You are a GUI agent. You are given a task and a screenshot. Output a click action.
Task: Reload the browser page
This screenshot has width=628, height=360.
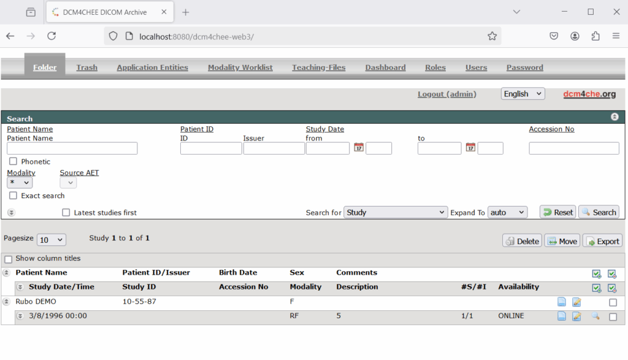[52, 36]
